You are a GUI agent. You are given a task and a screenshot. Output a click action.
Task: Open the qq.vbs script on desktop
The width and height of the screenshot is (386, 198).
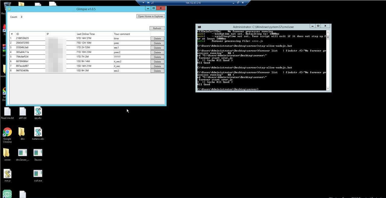(x=38, y=112)
